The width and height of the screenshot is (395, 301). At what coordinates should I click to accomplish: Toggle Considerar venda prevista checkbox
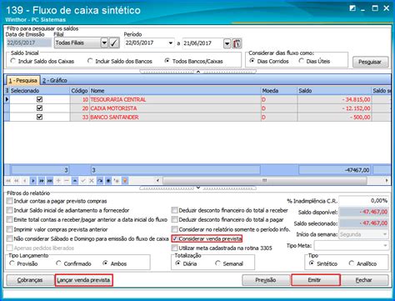coord(175,238)
